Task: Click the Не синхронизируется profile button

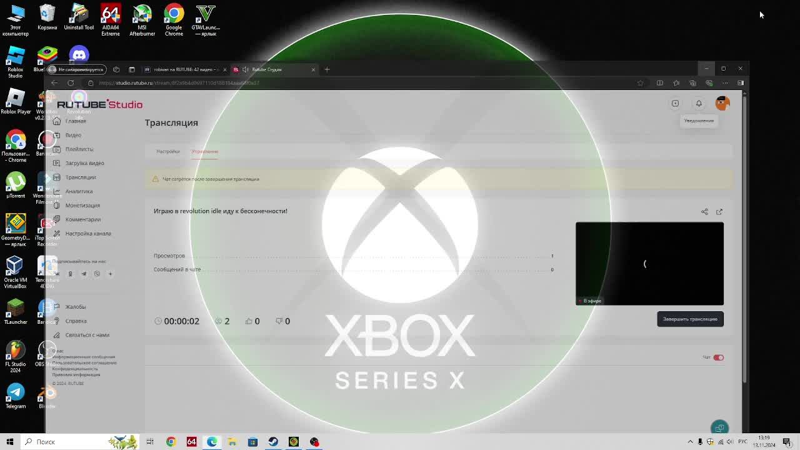Action: coord(76,69)
